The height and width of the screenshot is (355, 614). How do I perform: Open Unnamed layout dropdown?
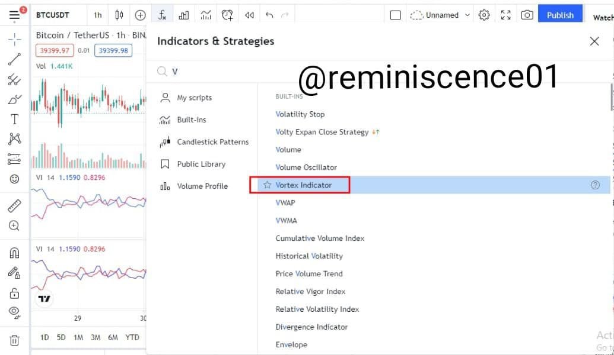[x=440, y=15]
